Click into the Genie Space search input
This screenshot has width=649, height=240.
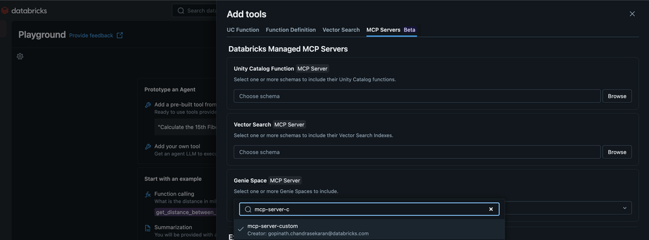pos(369,209)
